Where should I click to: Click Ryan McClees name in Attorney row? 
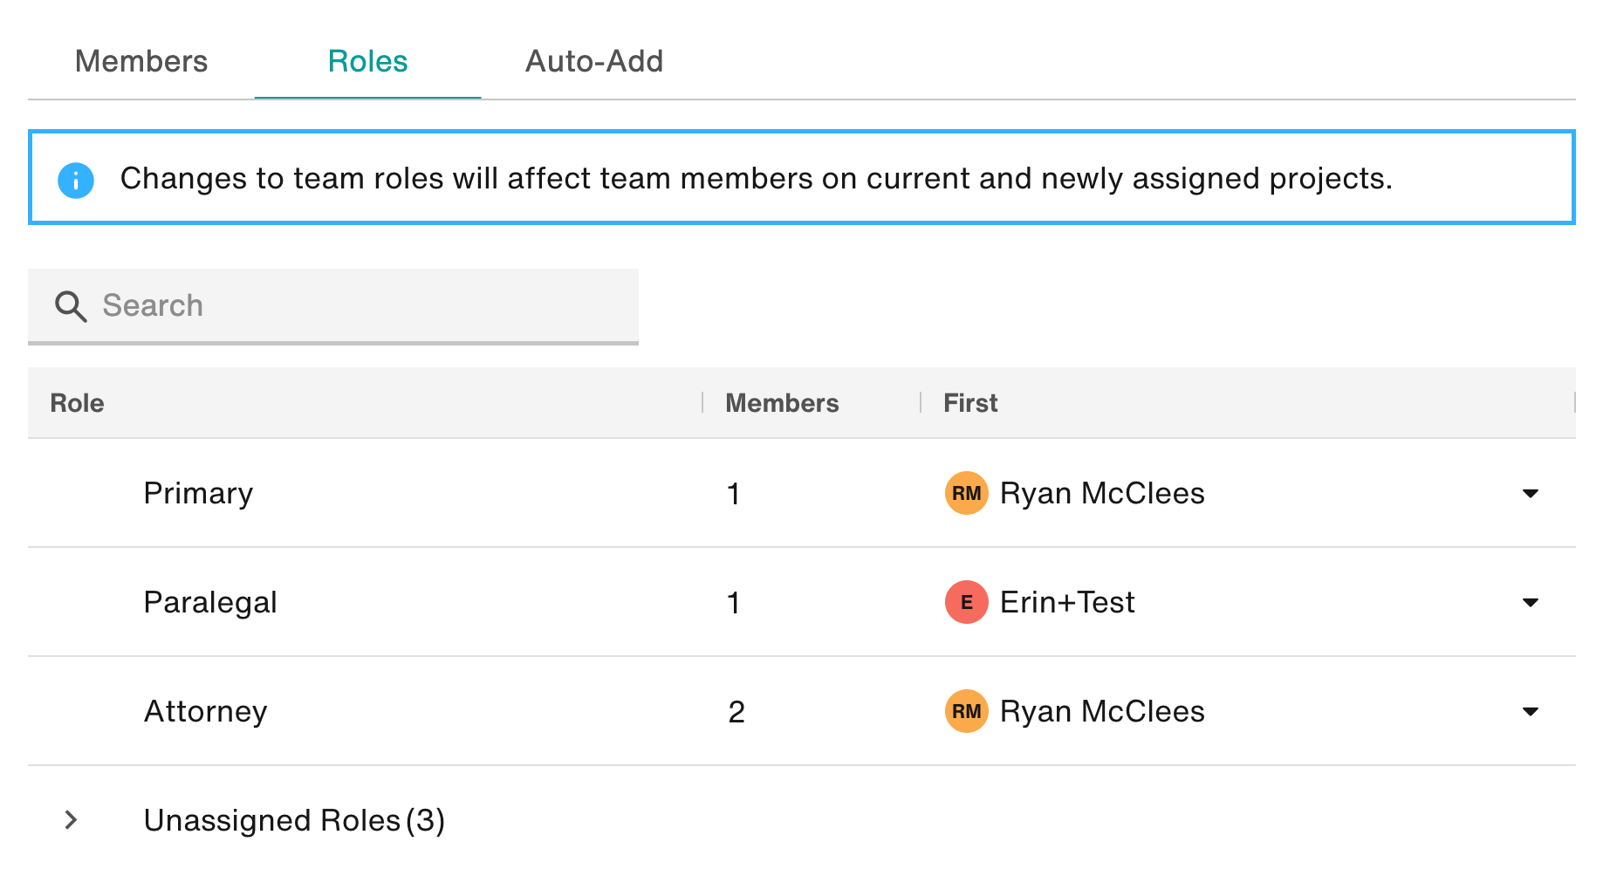(1102, 711)
